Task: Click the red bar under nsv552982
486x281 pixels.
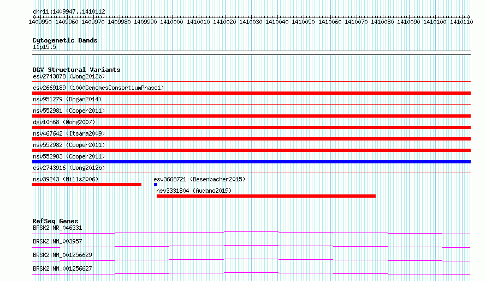Action: click(x=251, y=150)
